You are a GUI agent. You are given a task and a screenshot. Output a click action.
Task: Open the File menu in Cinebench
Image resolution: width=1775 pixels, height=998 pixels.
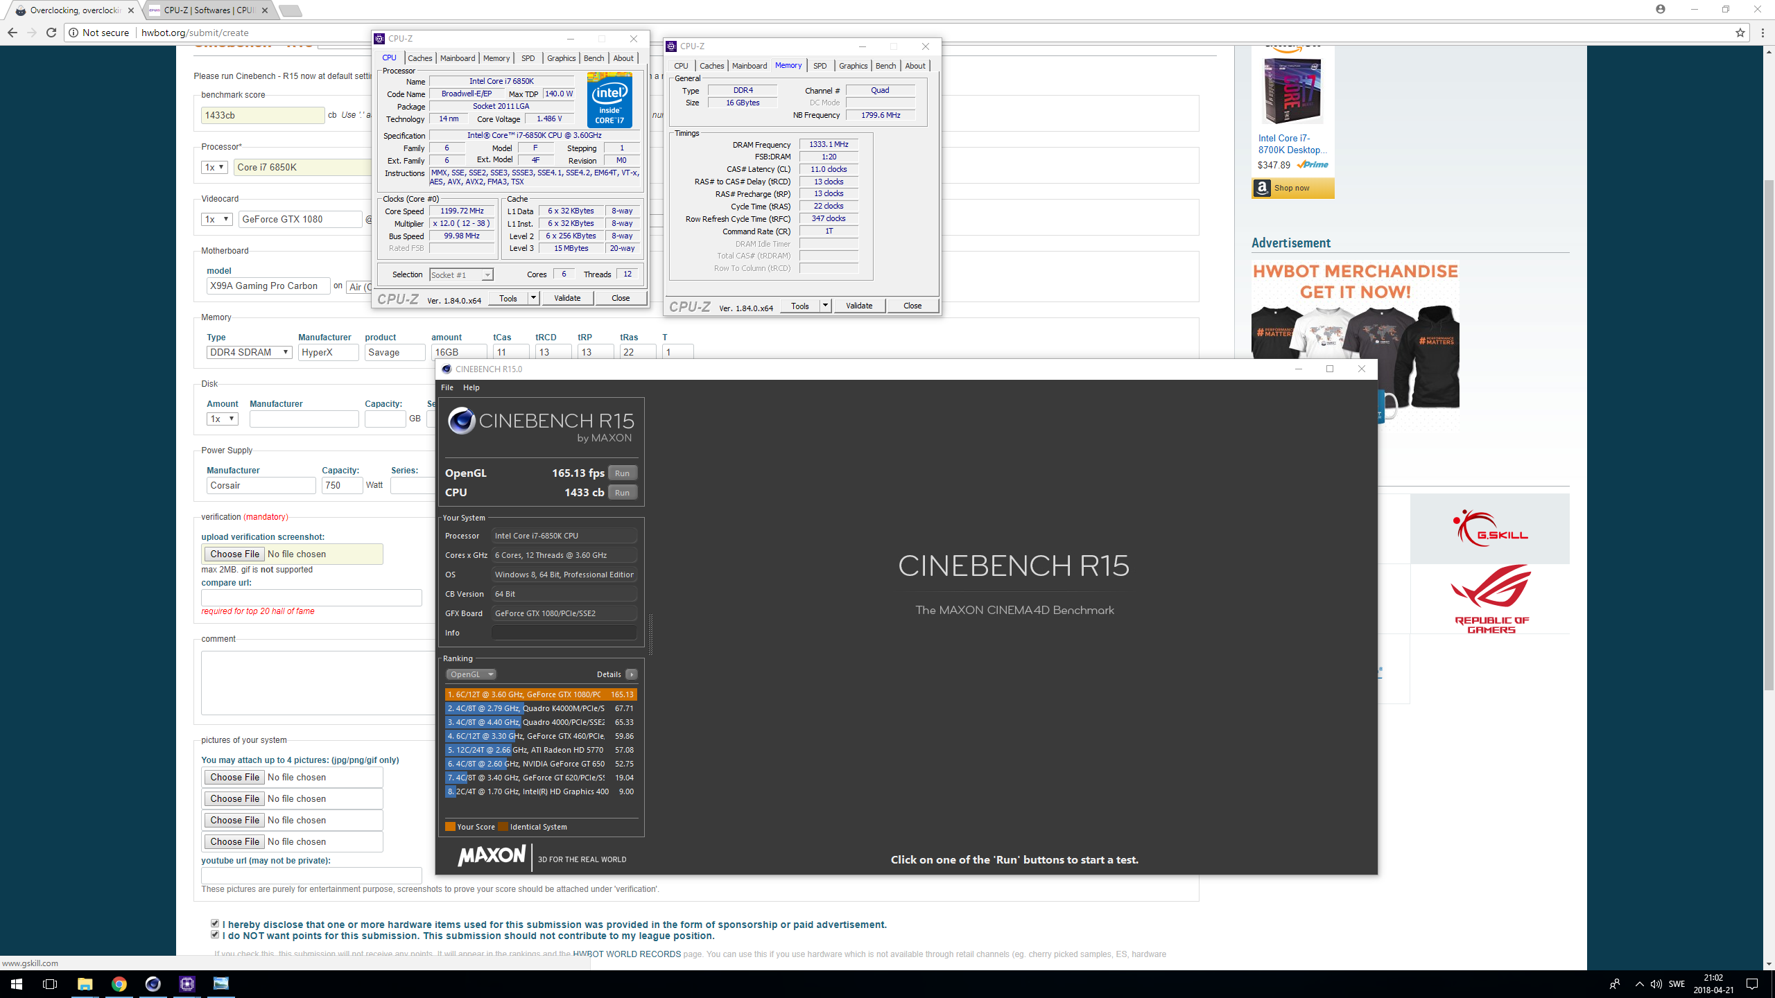point(447,387)
